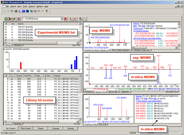Click the green GO search button

[6, 19]
